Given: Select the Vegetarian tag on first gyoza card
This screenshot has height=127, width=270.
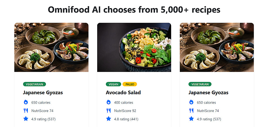Looking at the screenshot, I should (x=35, y=84).
